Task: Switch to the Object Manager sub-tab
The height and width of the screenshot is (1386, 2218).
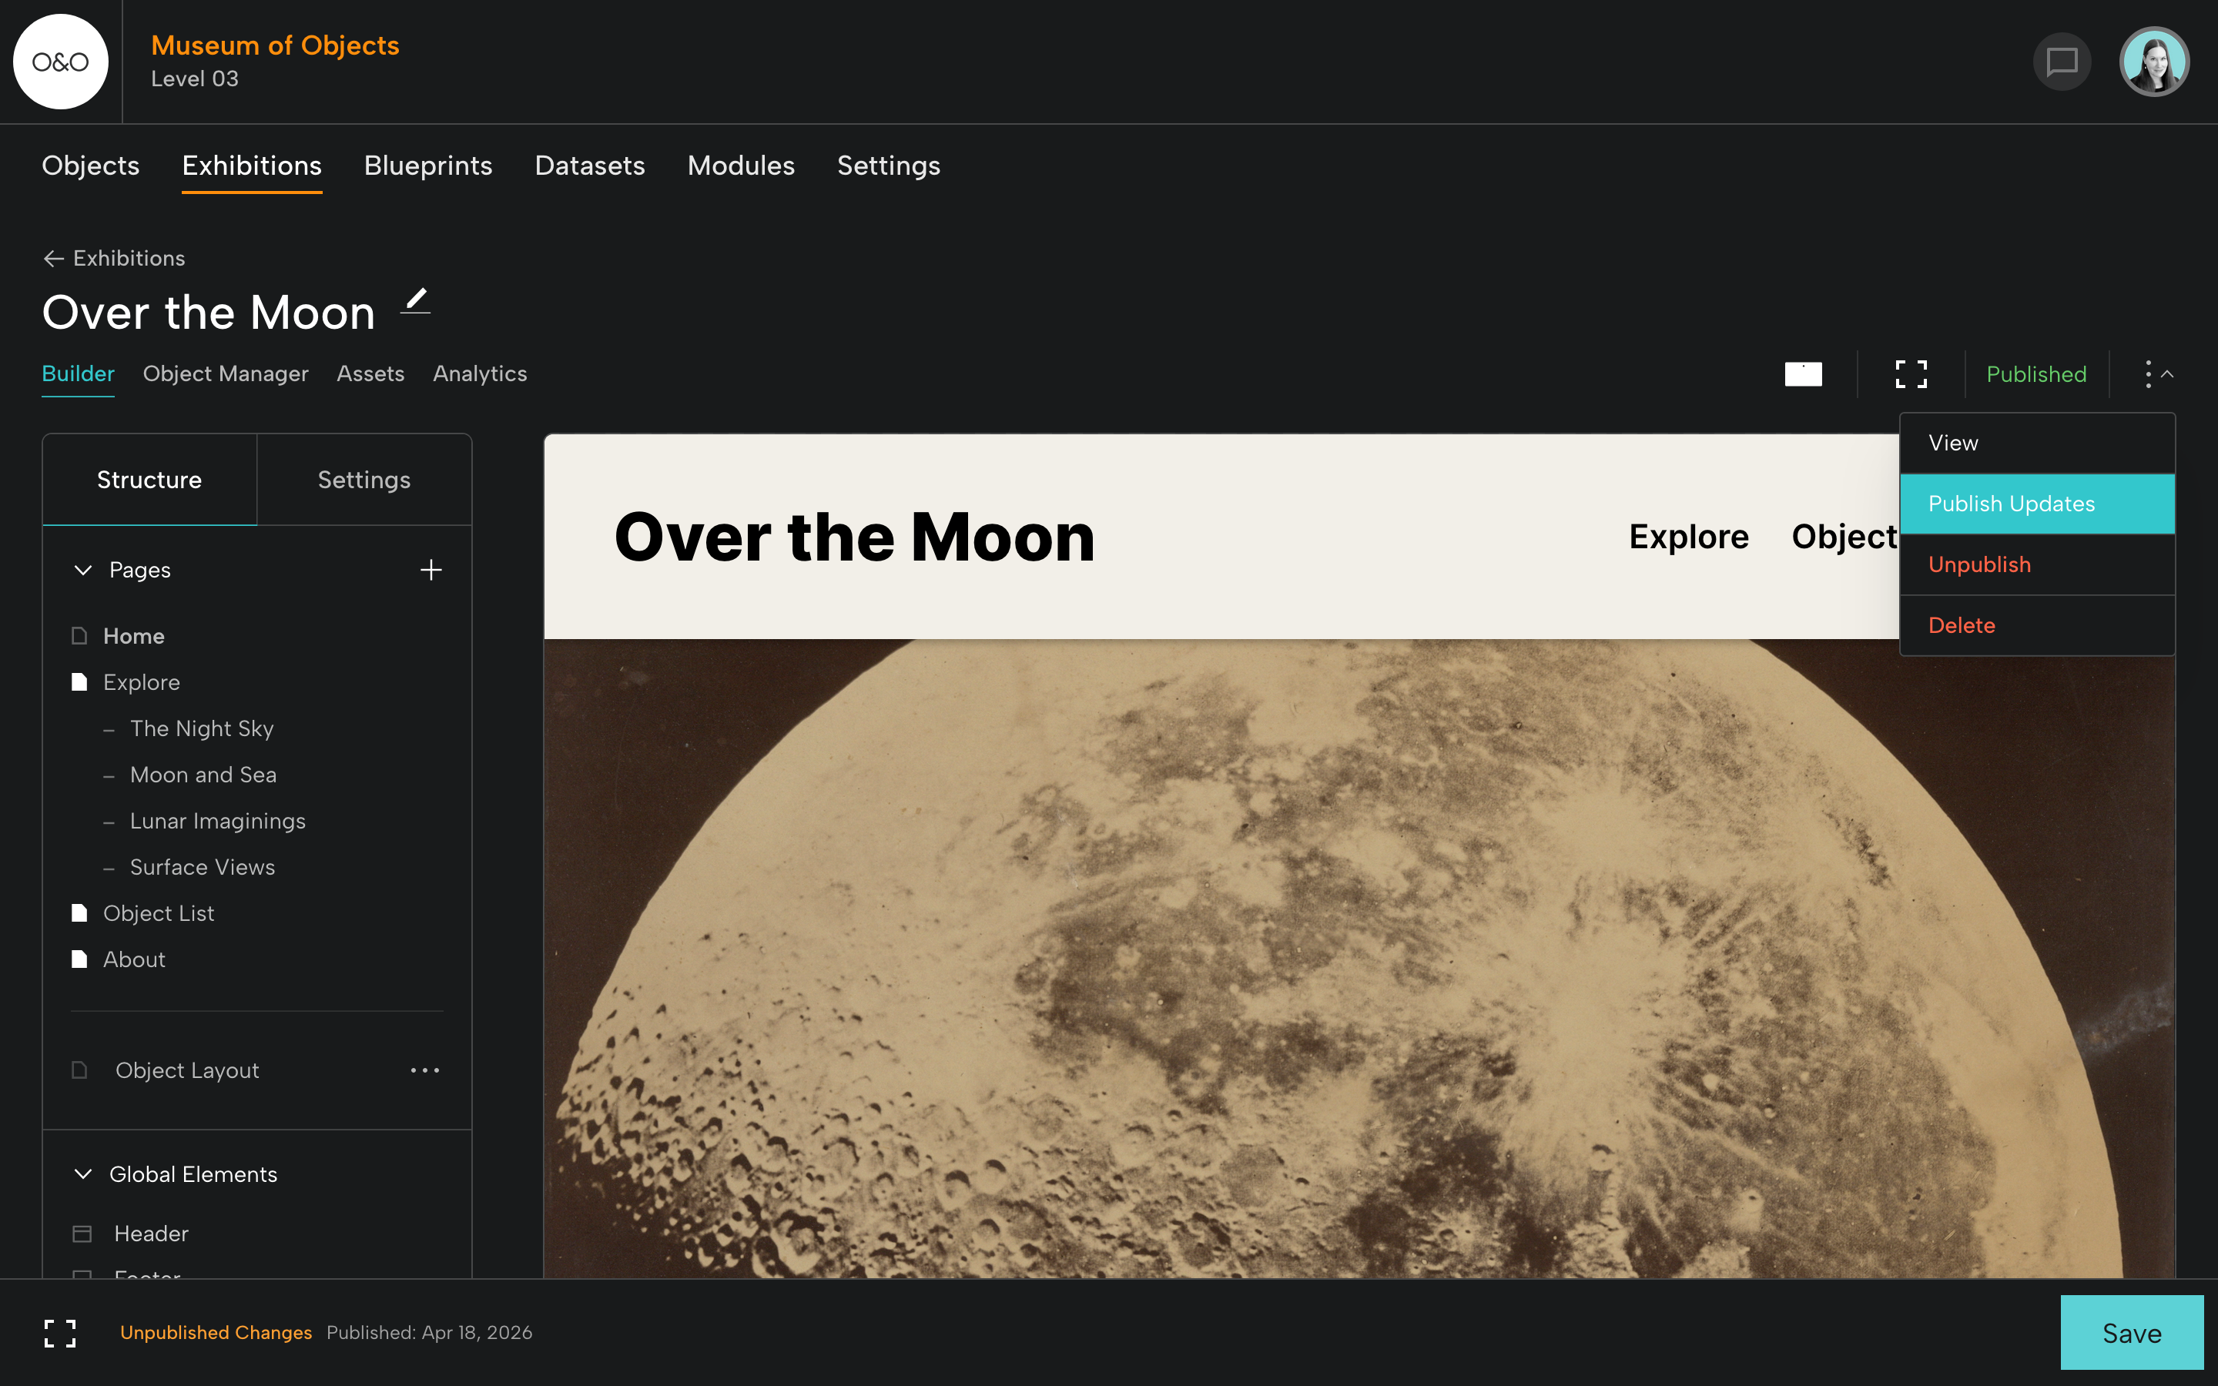Action: [226, 374]
